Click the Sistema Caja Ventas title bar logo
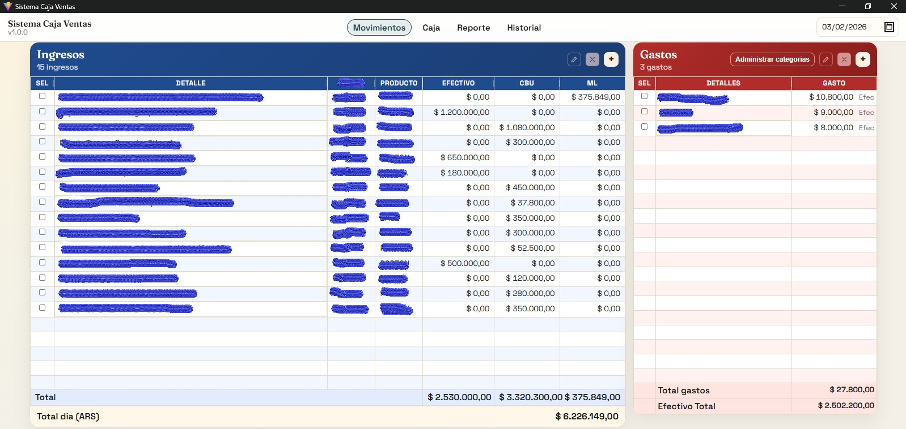 point(7,6)
